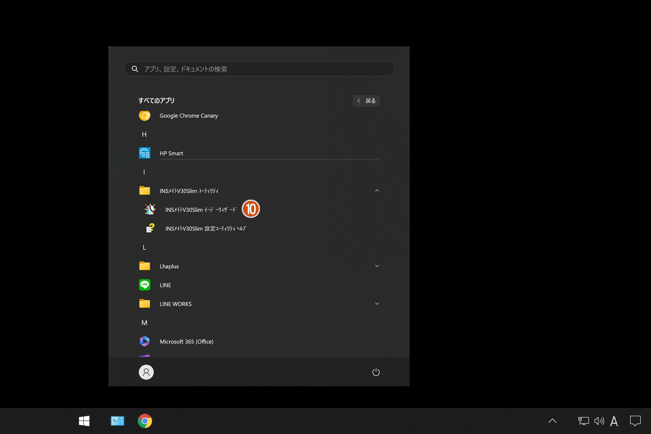Toggle the IME input mode indicator A
Image resolution: width=651 pixels, height=434 pixels.
[x=614, y=421]
